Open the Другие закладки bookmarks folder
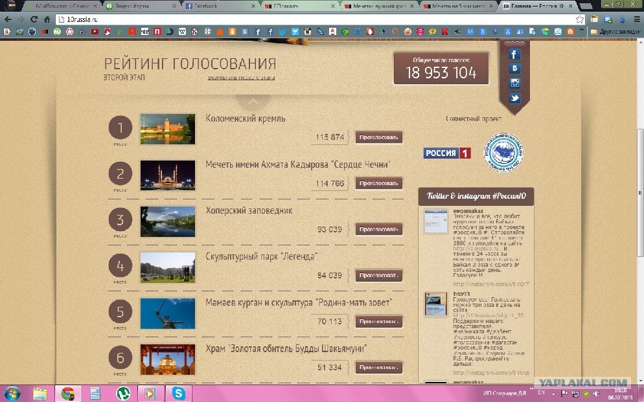This screenshot has height=402, width=644. (615, 31)
